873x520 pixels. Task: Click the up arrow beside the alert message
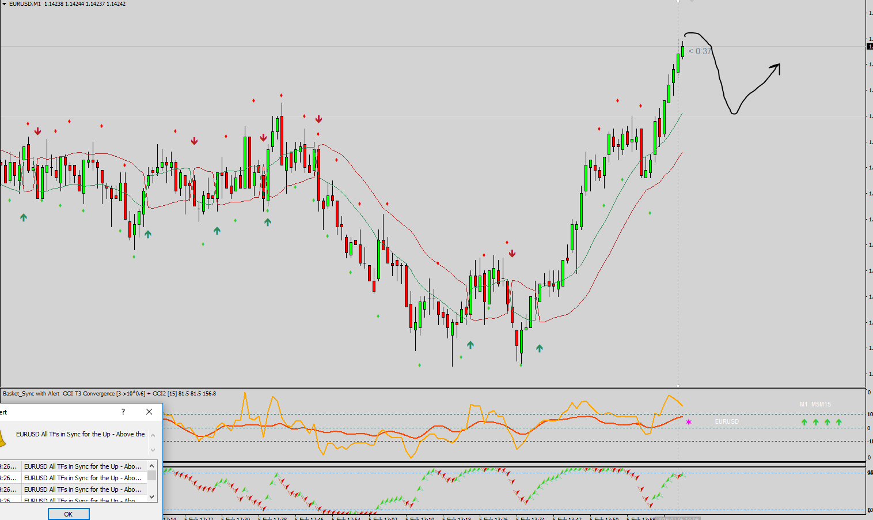pyautogui.click(x=153, y=435)
